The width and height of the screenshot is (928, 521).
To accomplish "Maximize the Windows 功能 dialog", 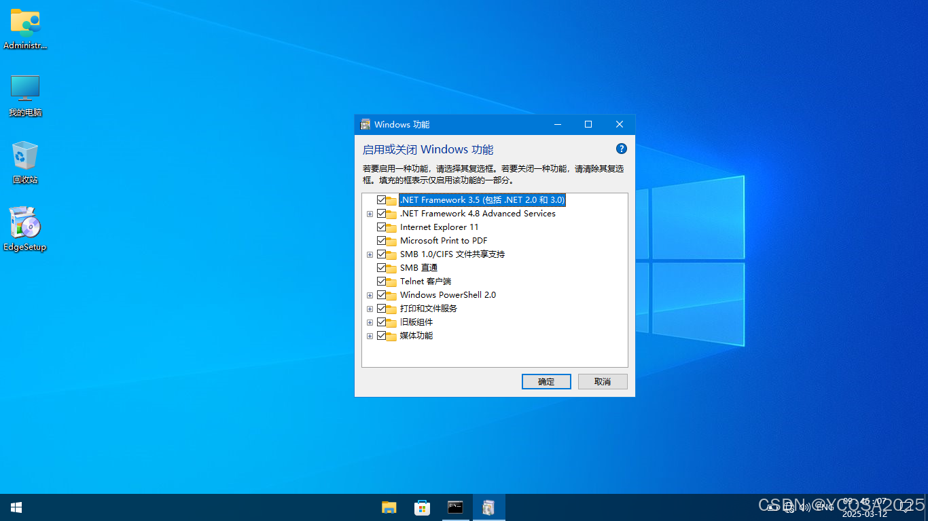I will (588, 124).
